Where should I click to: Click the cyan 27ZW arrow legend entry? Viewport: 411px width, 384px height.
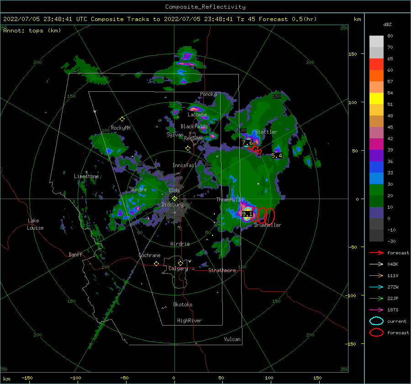point(376,287)
